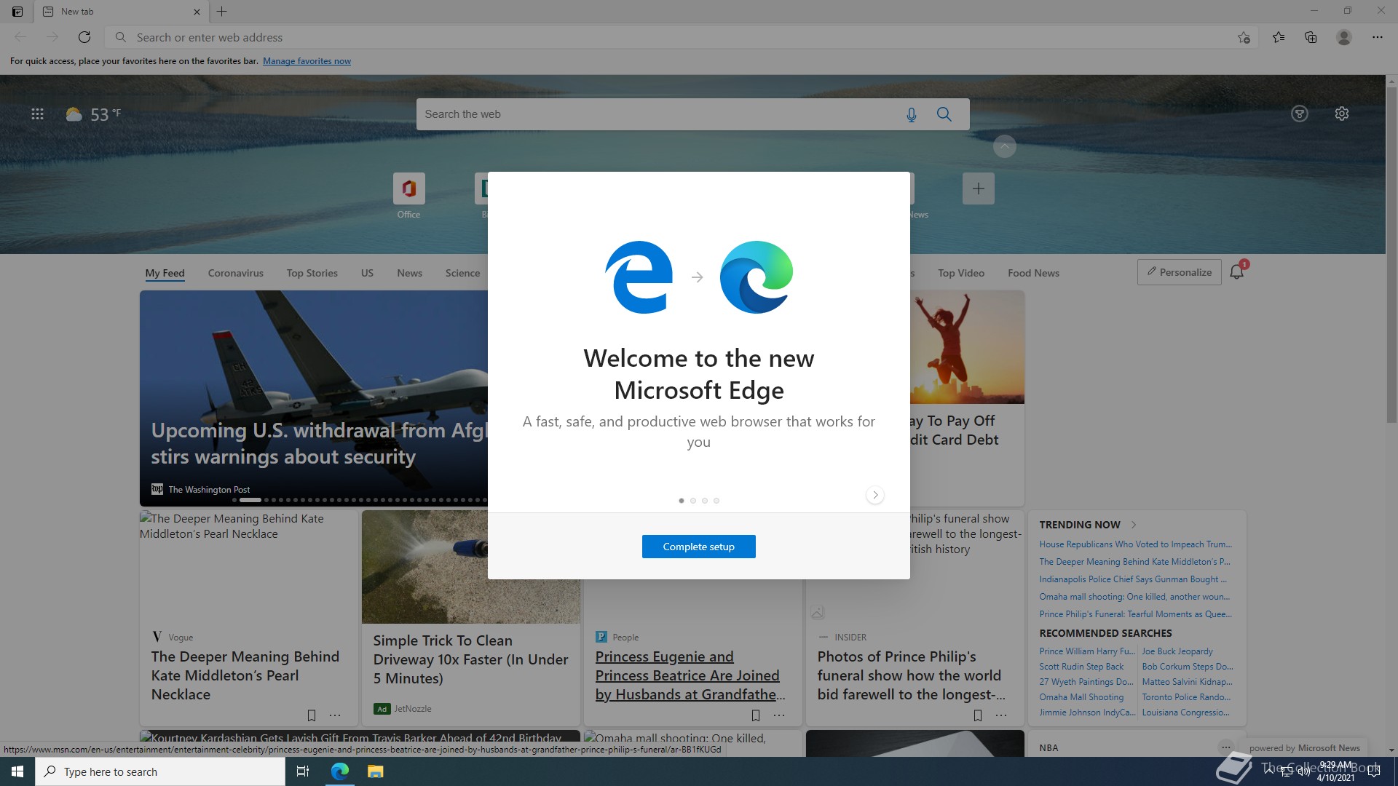Select the Coronavirus tab

(x=235, y=274)
